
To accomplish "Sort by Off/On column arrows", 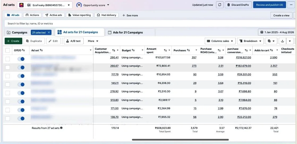I will (x=23, y=50).
